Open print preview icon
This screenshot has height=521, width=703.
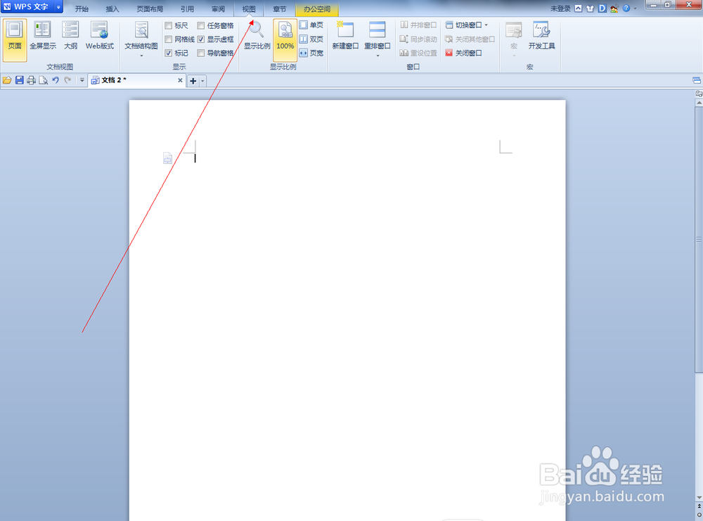click(x=43, y=80)
